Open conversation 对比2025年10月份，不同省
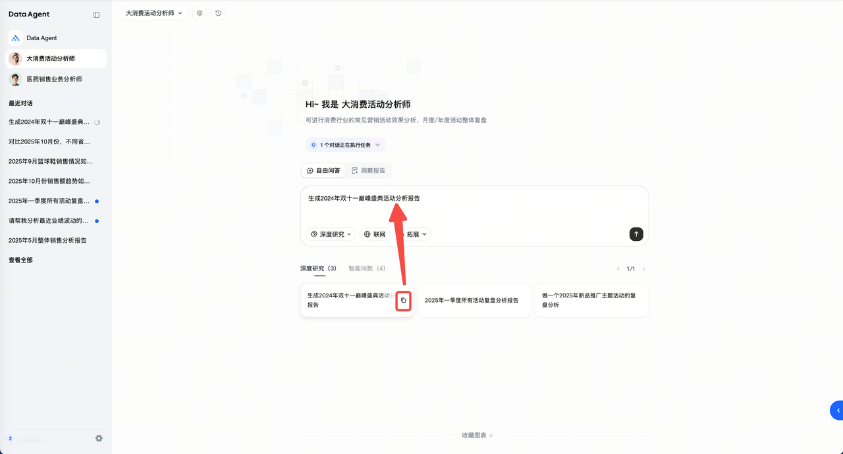Image resolution: width=843 pixels, height=454 pixels. (54, 141)
